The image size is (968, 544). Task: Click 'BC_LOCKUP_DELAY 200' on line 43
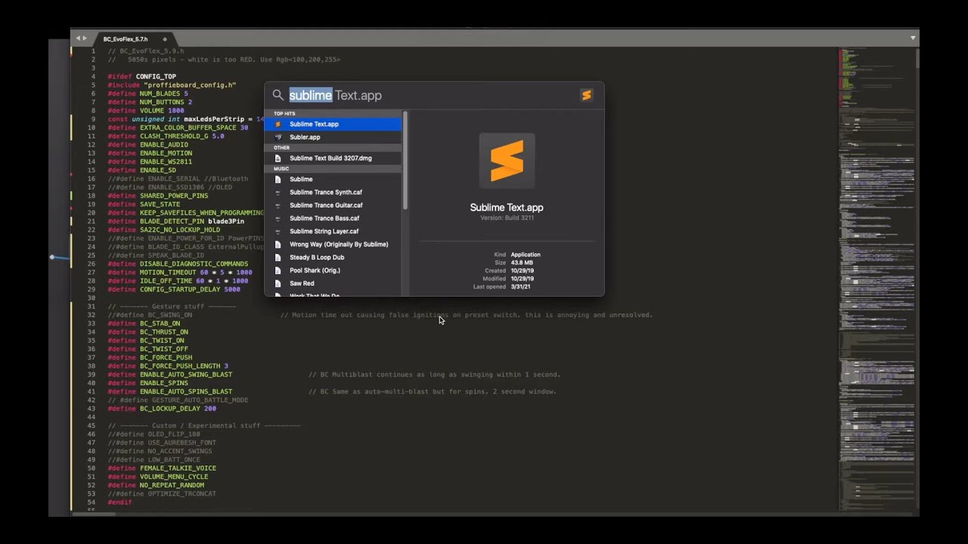click(178, 409)
